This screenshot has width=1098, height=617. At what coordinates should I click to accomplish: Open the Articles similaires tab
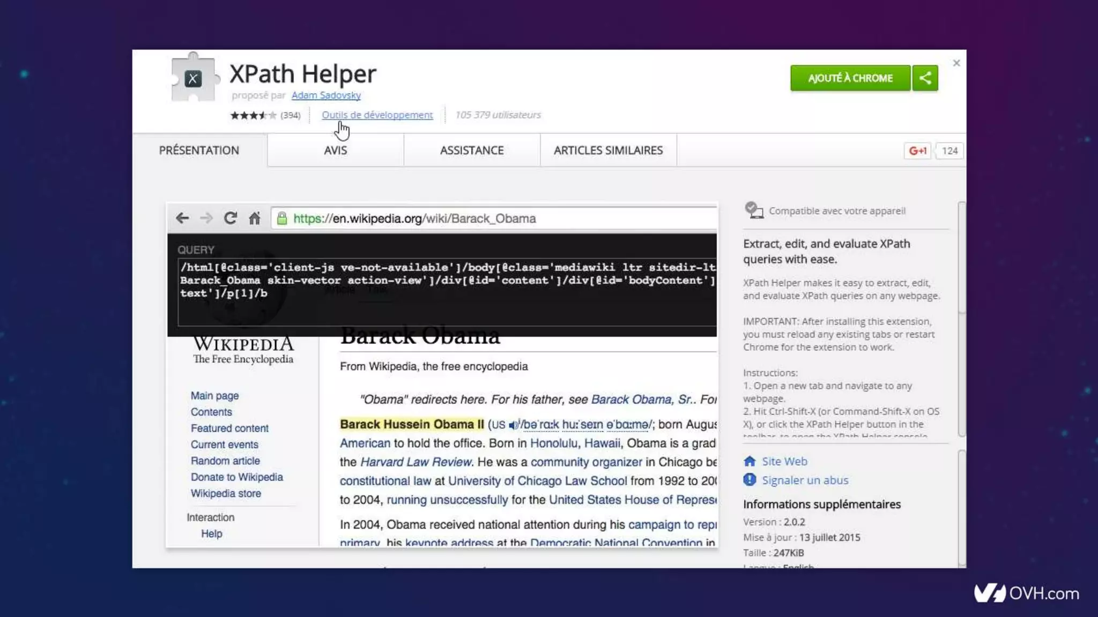[x=608, y=151]
